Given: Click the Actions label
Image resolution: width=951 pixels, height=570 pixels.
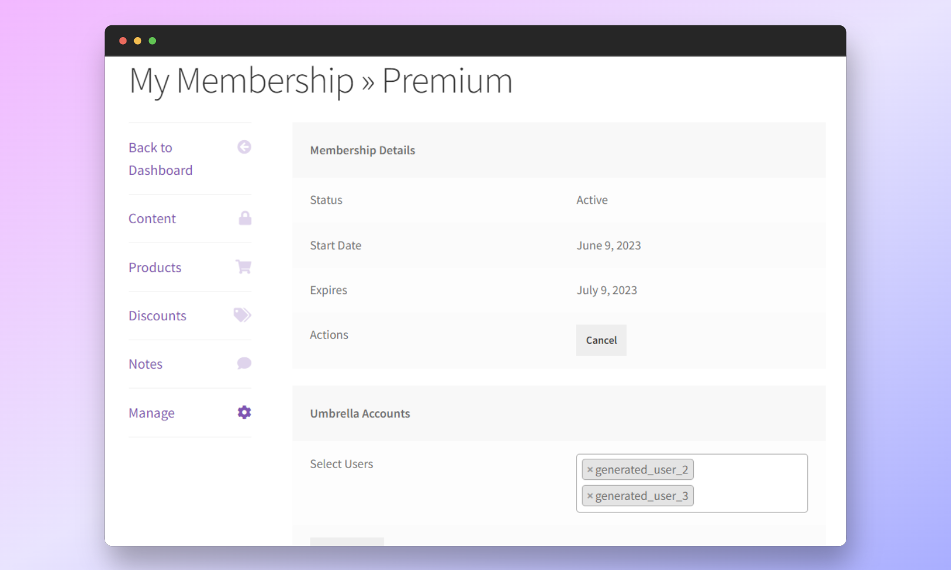Looking at the screenshot, I should [x=329, y=335].
